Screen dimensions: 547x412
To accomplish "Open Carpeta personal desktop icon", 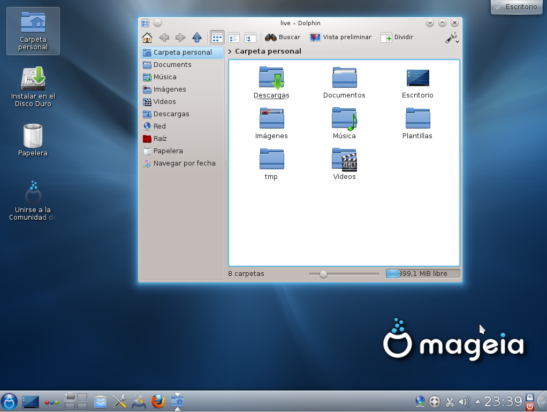I will pyautogui.click(x=33, y=31).
